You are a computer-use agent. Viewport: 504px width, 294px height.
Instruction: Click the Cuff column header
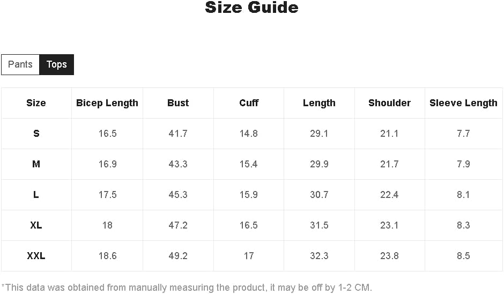(249, 103)
